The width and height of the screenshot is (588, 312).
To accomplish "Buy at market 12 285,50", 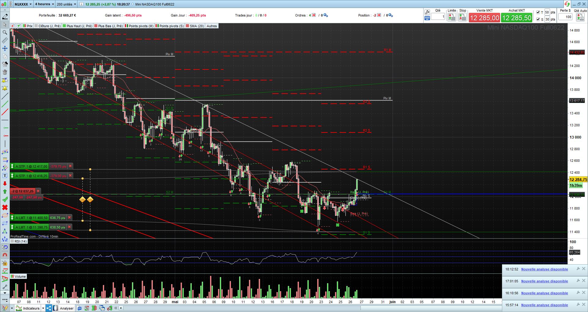I will pos(517,18).
